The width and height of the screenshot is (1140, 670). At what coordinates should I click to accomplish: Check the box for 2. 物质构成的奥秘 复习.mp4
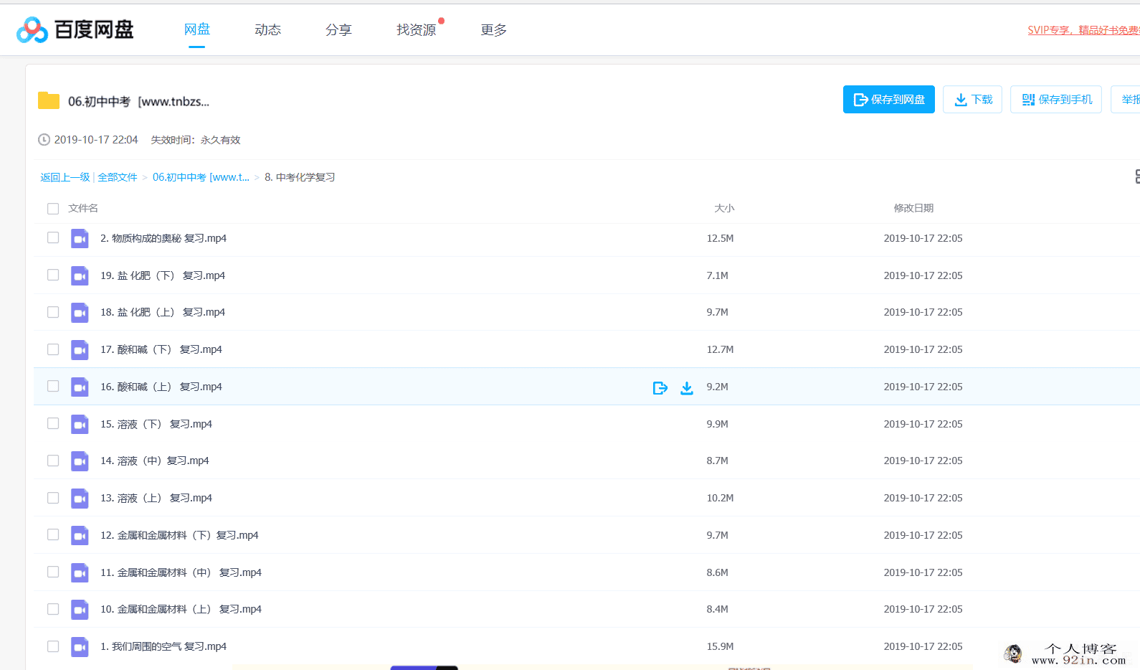(53, 237)
